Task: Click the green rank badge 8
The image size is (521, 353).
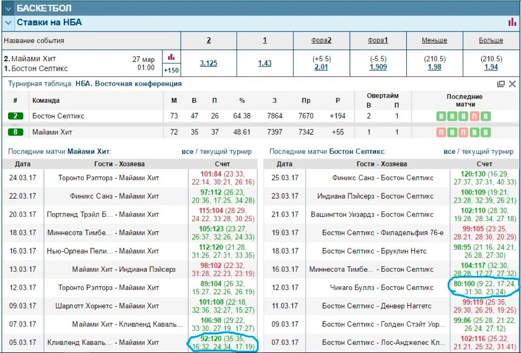Action: (16, 132)
